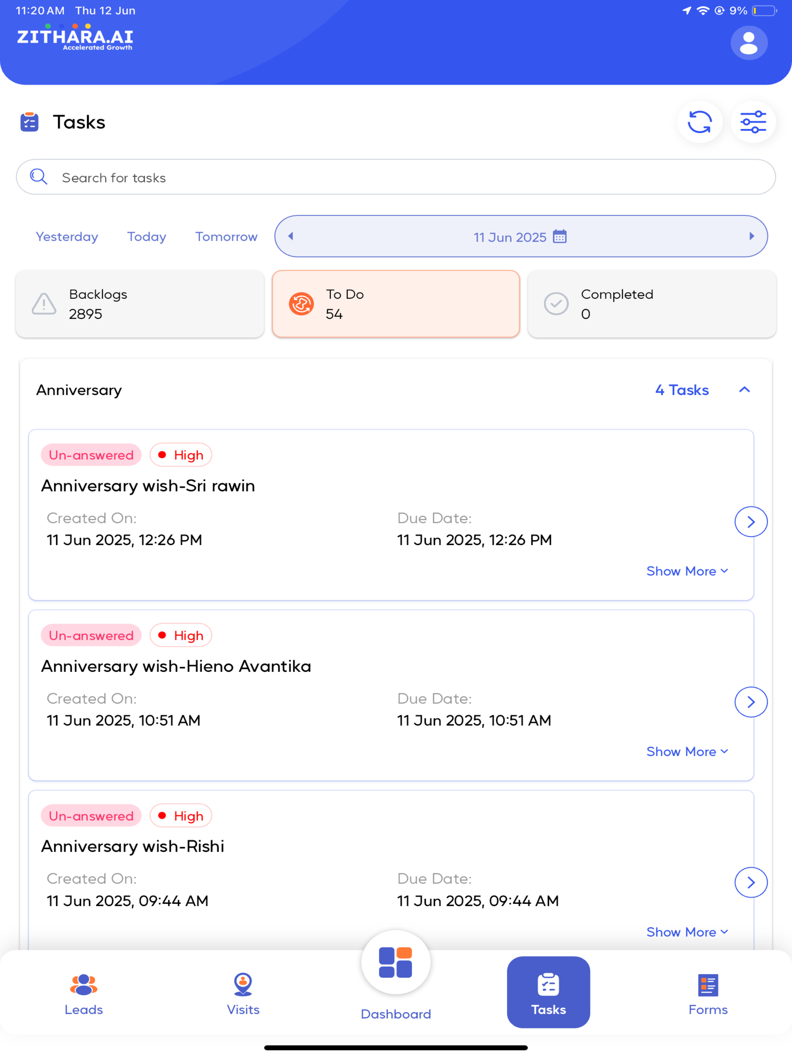This screenshot has height=1057, width=792.
Task: Go to next date arrow
Action: tap(751, 236)
